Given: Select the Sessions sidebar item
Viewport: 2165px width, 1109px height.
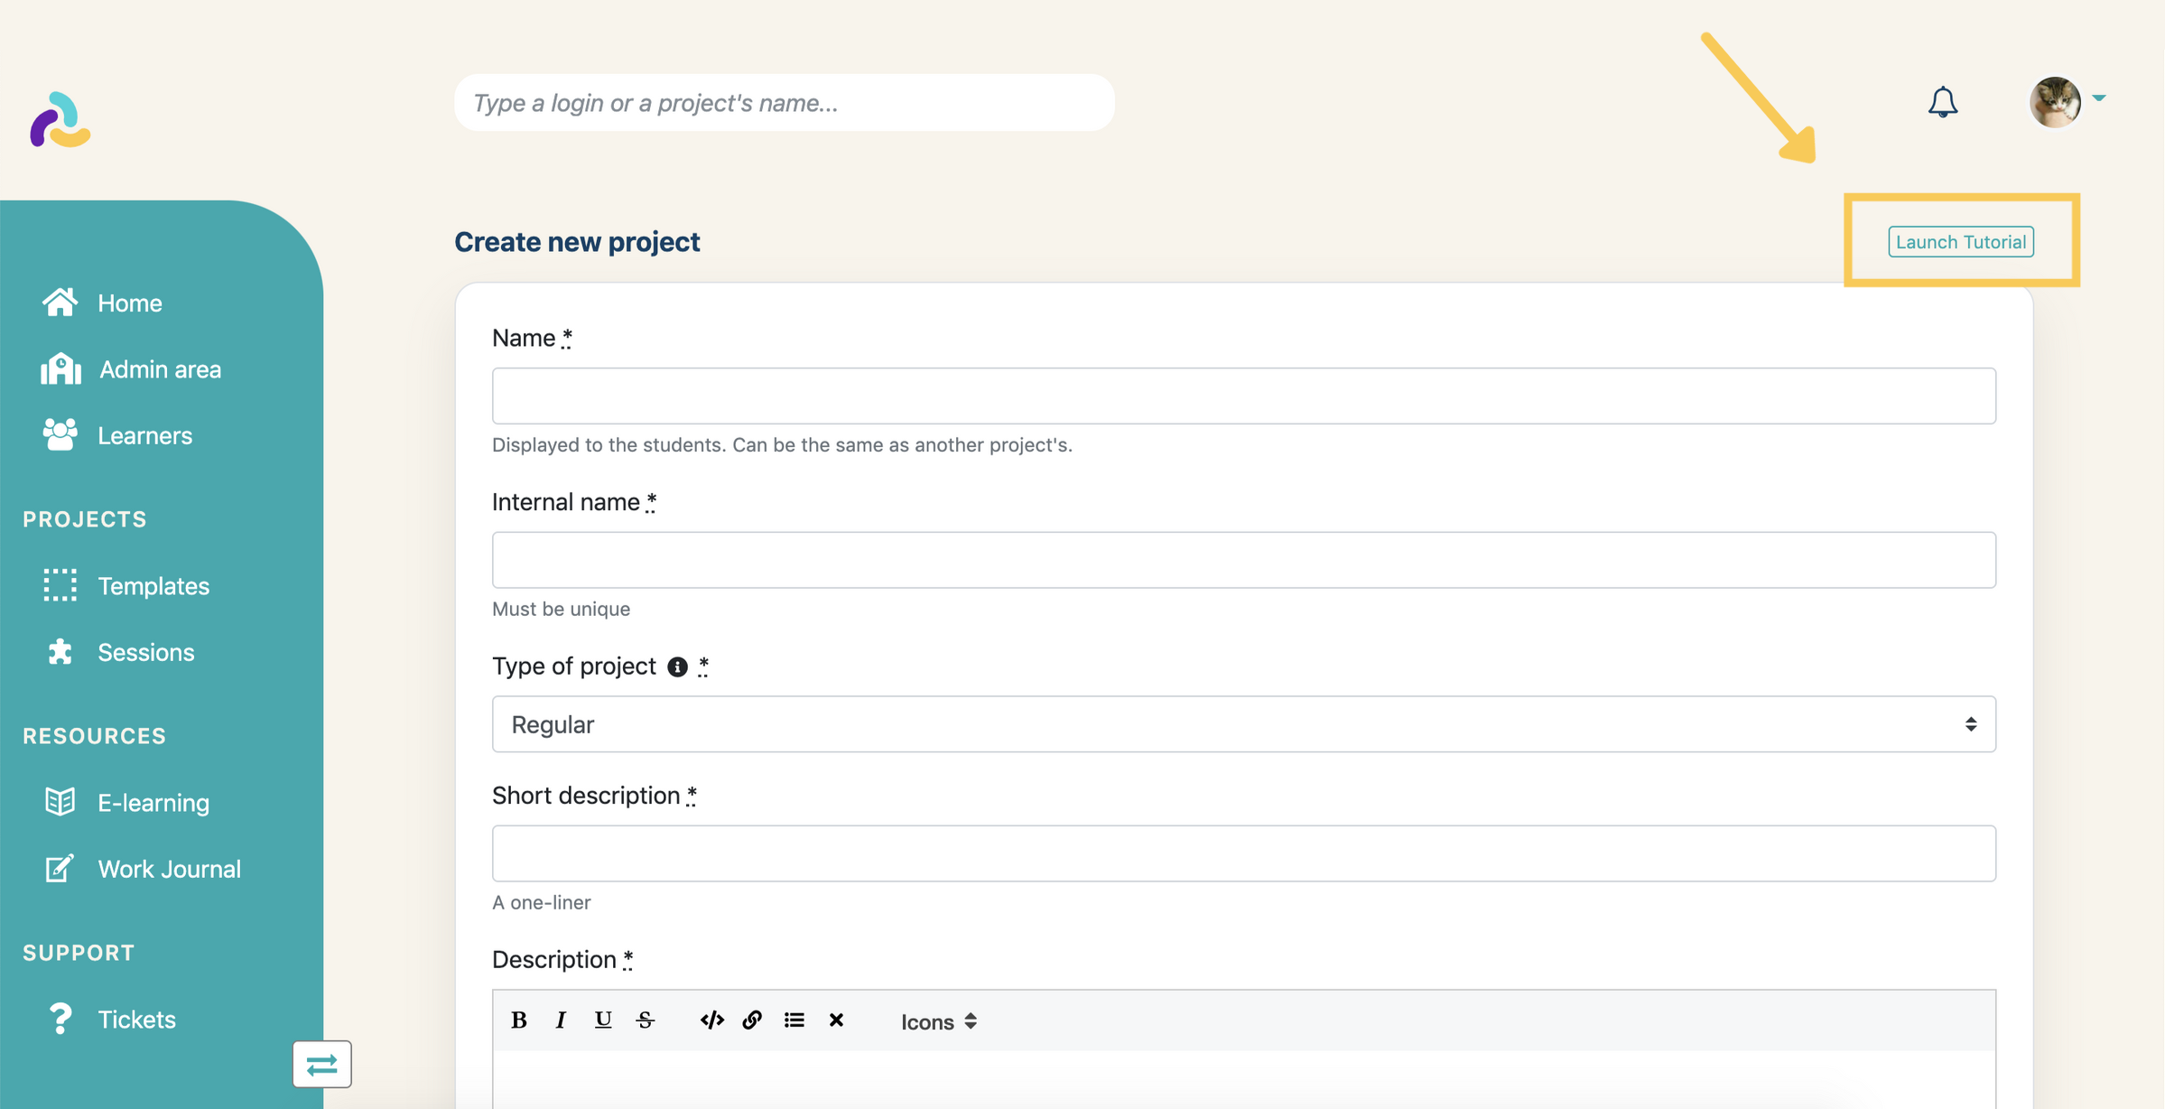Looking at the screenshot, I should click(x=145, y=651).
